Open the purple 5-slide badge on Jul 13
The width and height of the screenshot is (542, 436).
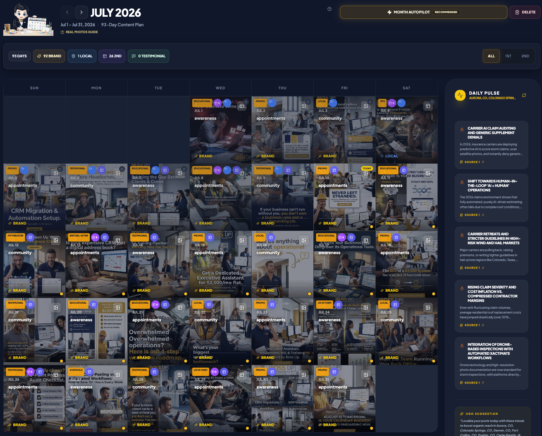[x=95, y=237]
